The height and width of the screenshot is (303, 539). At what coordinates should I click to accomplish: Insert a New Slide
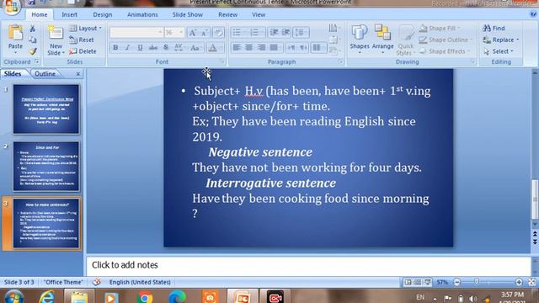56,40
